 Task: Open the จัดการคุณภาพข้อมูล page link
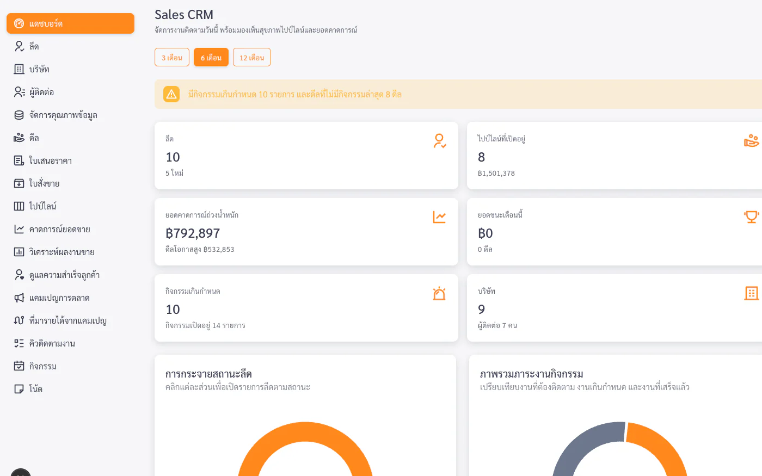click(x=70, y=115)
